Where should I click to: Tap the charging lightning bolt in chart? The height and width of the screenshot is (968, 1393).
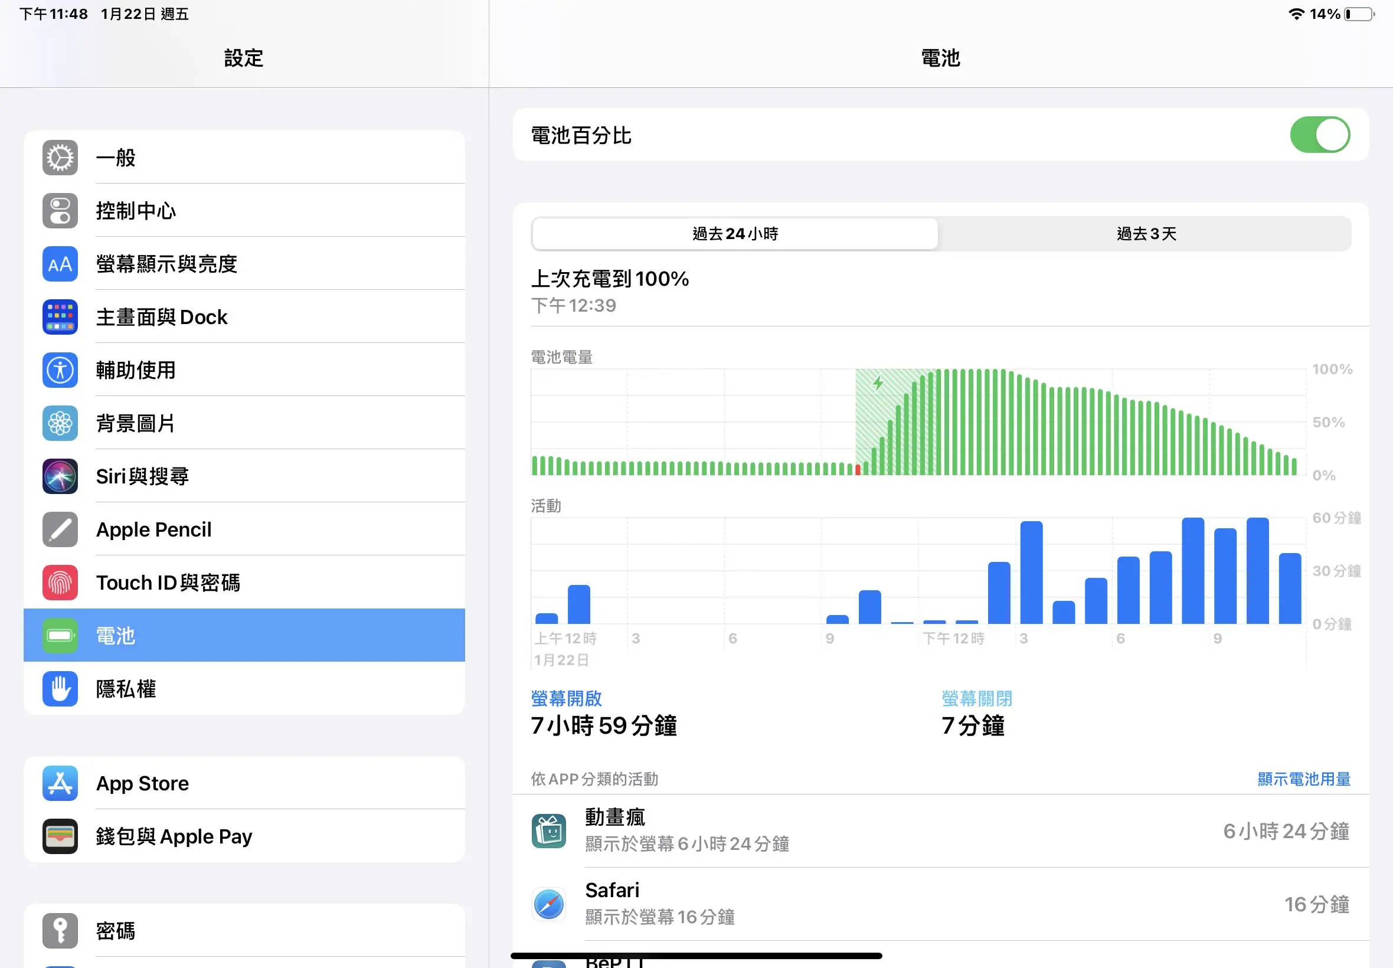click(x=878, y=383)
